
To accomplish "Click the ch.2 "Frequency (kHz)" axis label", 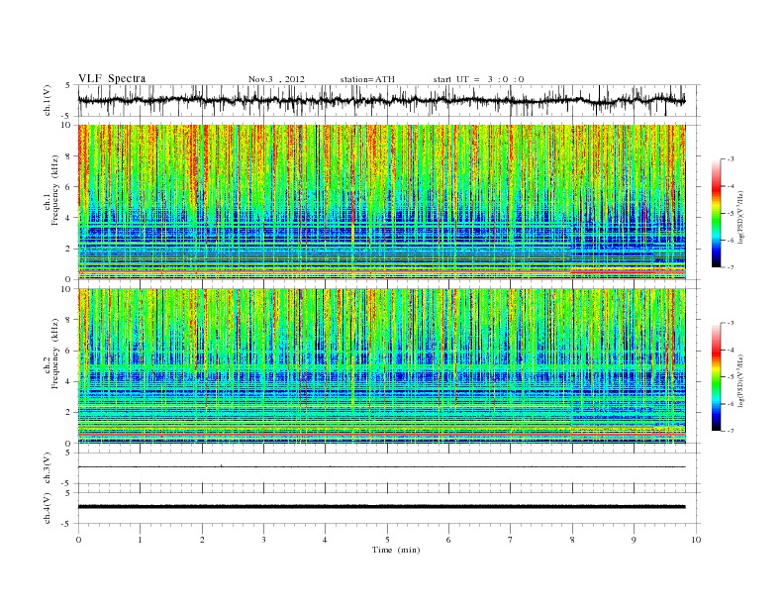I will (x=55, y=353).
